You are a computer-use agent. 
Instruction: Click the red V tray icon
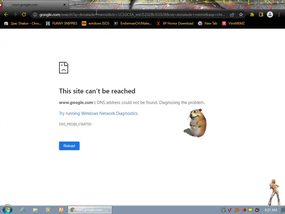(x=230, y=210)
